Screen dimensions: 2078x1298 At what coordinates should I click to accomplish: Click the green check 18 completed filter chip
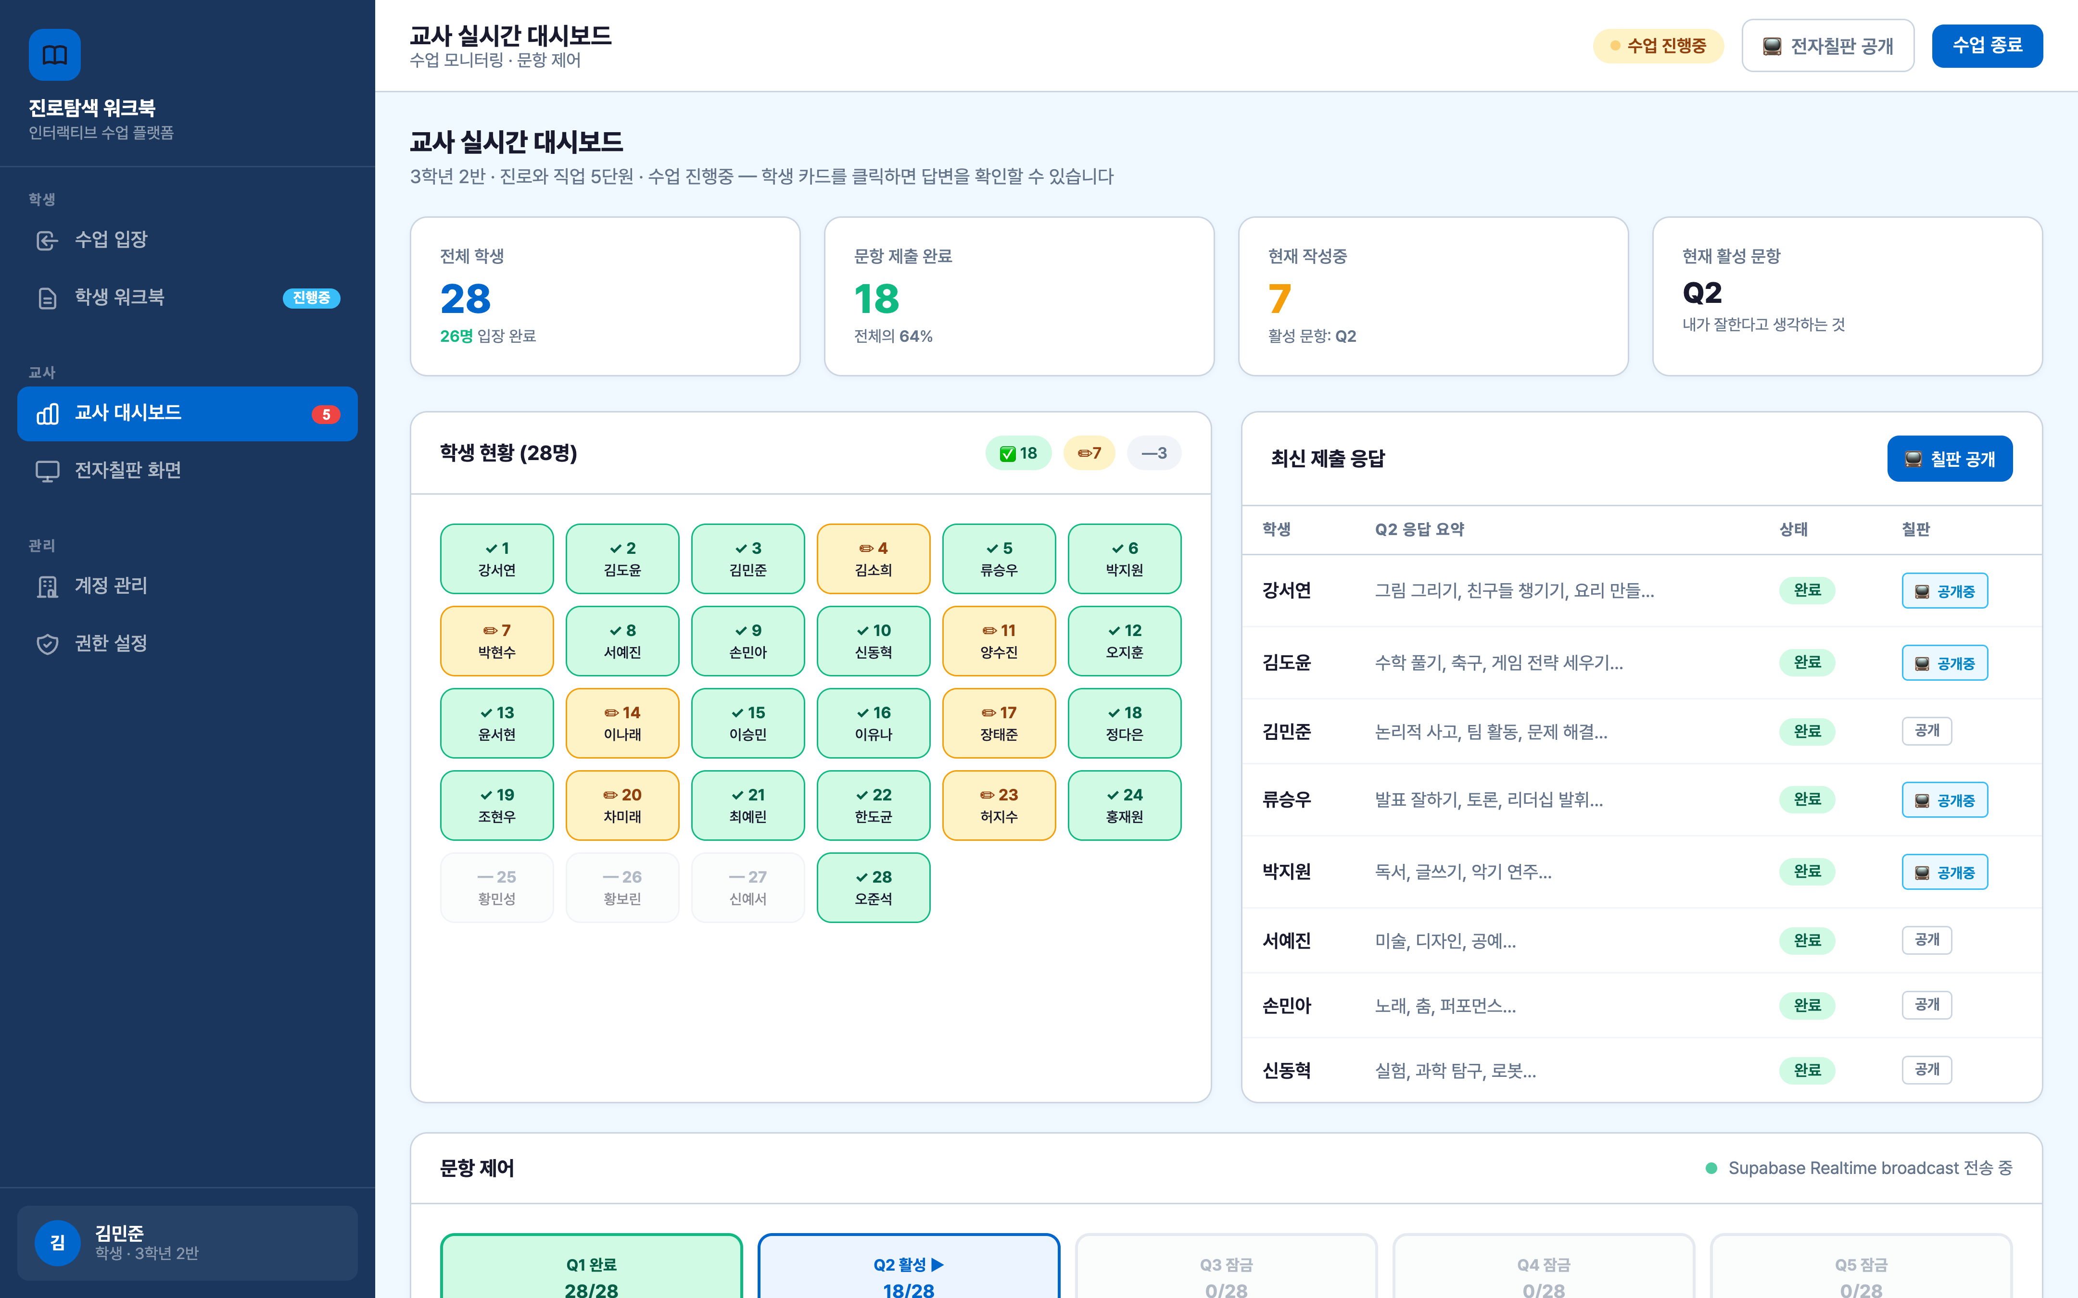pos(1018,453)
